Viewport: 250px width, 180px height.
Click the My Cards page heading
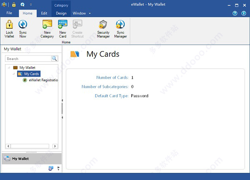click(103, 54)
